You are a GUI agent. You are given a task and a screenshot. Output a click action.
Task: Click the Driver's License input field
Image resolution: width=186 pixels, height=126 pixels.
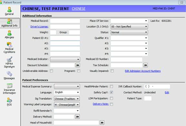point(65,26)
